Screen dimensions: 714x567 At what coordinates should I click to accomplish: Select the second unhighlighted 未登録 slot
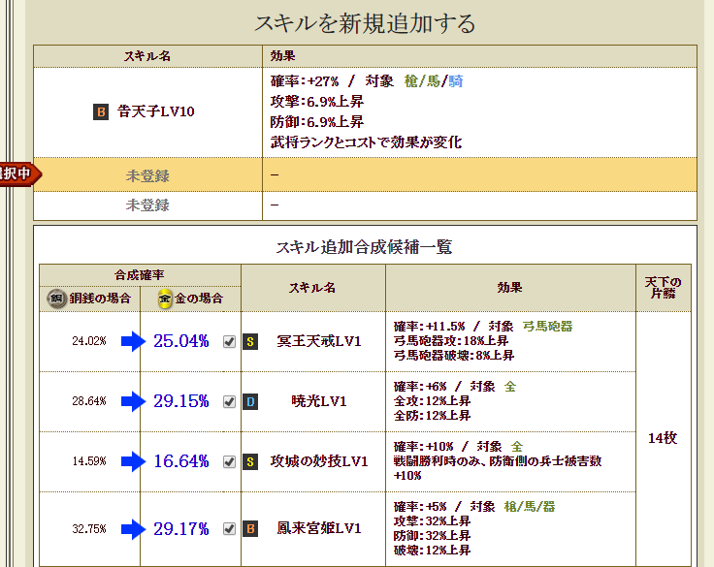(x=365, y=205)
